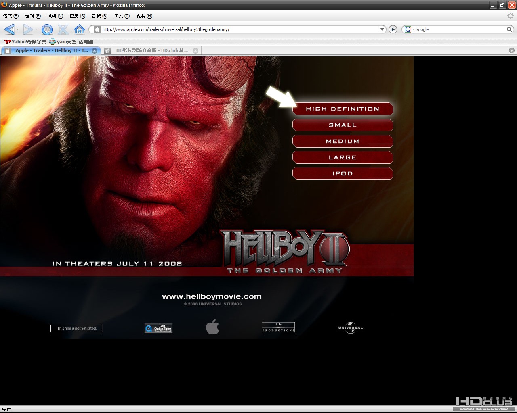Screen dimensions: 517x413
Task: Open the forward history dropdown arrow
Action: click(36, 29)
